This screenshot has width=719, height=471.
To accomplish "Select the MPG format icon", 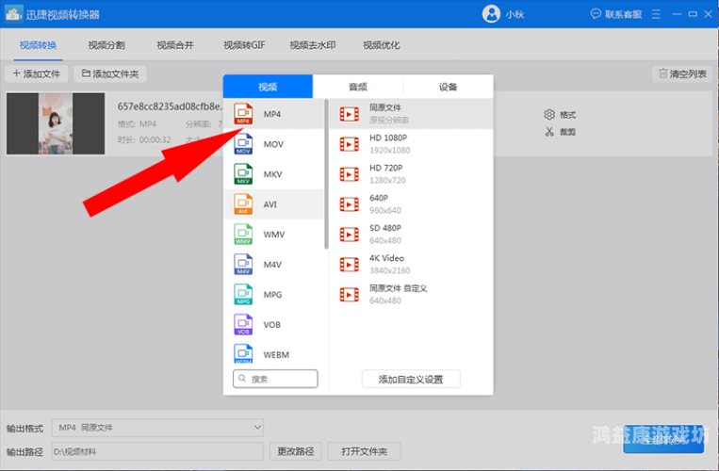I will pos(243,294).
